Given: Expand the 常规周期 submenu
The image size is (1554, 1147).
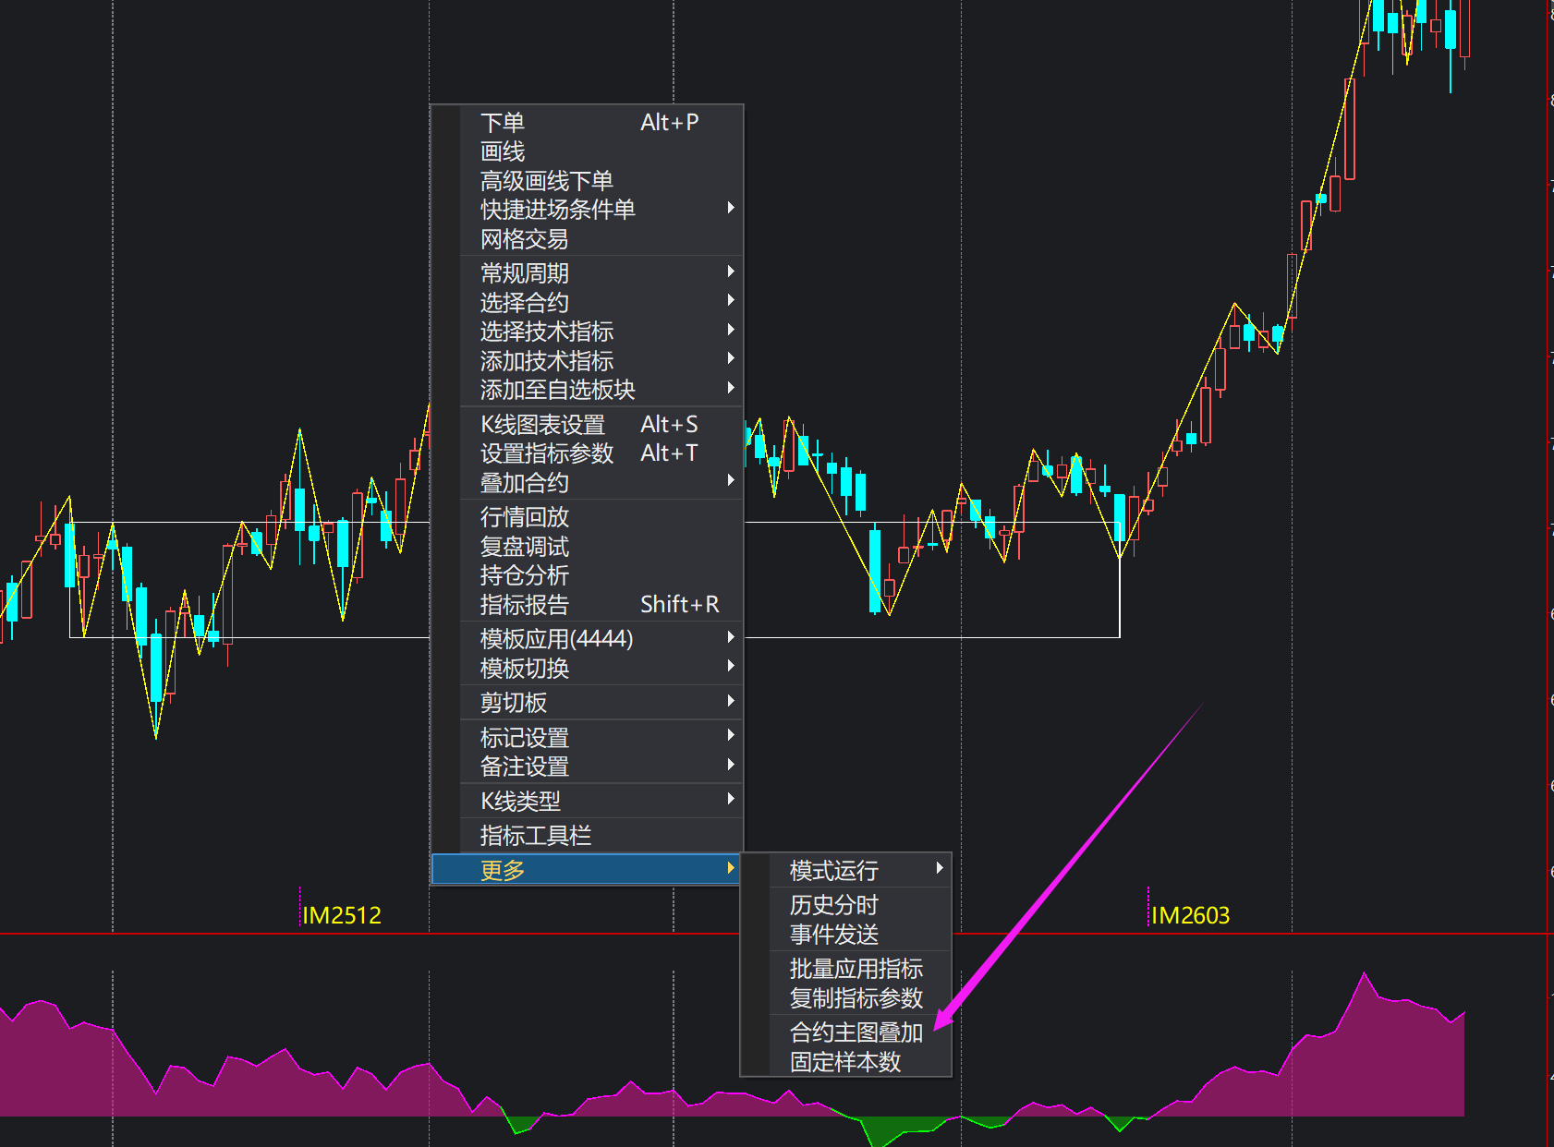Looking at the screenshot, I should click(x=524, y=273).
